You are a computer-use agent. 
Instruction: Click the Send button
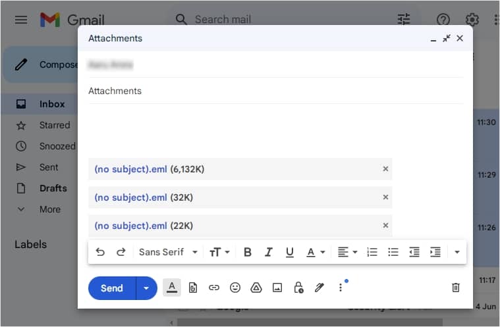(x=112, y=288)
